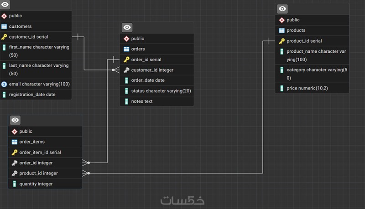Click the schema diamond icon of order_items table
365x209 pixels.
pos(15,132)
